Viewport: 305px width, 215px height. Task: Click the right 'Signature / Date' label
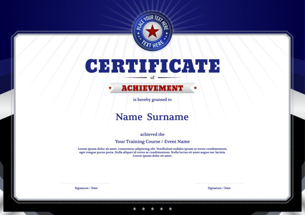click(x=219, y=188)
